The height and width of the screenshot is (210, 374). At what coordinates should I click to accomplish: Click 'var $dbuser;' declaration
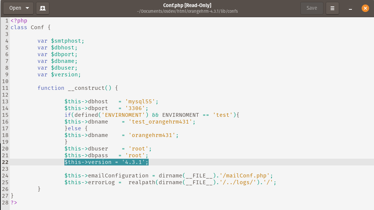(58, 68)
